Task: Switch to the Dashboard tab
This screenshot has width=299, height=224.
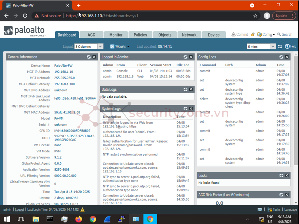Action: pos(67,35)
